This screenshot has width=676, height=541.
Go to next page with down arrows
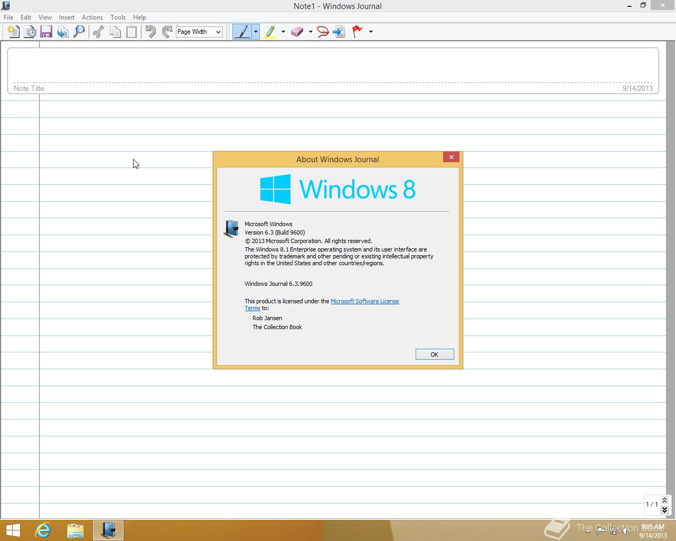point(664,510)
